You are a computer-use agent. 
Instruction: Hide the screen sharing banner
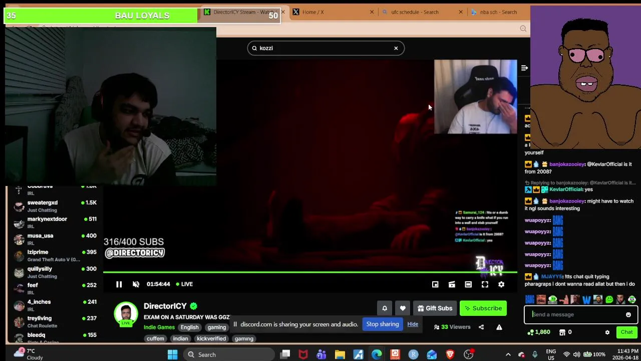[x=413, y=324]
